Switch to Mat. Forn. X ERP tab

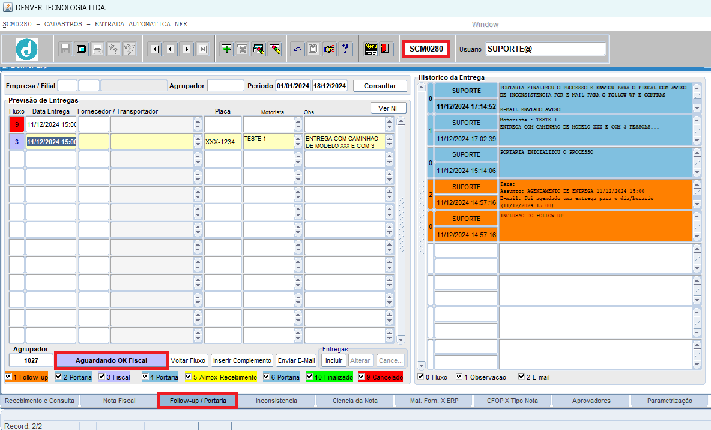tap(434, 401)
